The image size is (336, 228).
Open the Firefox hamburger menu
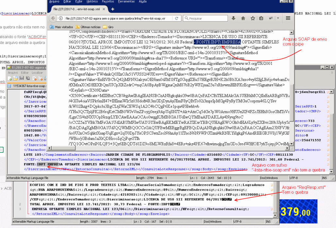[x=288, y=18]
